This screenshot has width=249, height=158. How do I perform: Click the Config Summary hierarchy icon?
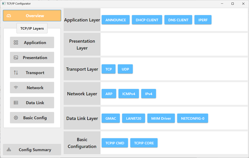(x=9, y=150)
